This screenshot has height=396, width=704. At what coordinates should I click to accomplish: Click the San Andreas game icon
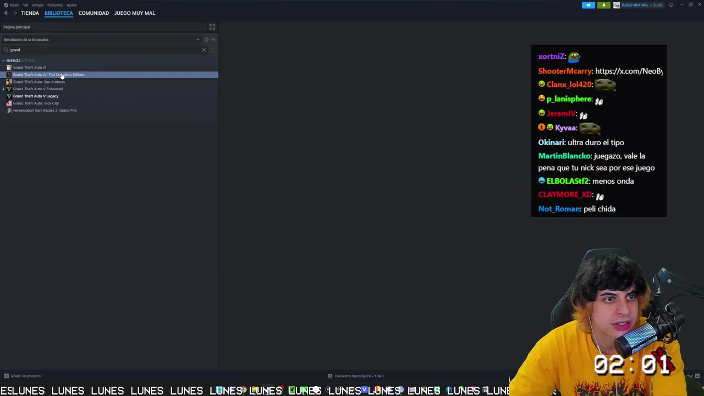[x=9, y=82]
